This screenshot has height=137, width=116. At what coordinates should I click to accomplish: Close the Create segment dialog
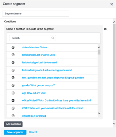tap(112, 4)
